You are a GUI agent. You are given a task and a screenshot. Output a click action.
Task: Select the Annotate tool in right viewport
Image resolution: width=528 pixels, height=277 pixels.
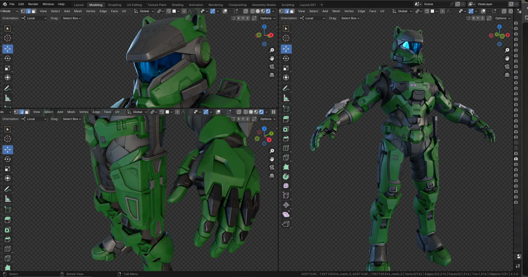286,88
